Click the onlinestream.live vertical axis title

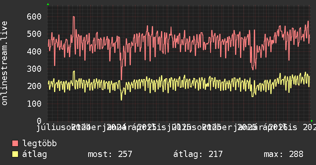pyautogui.click(x=4, y=63)
